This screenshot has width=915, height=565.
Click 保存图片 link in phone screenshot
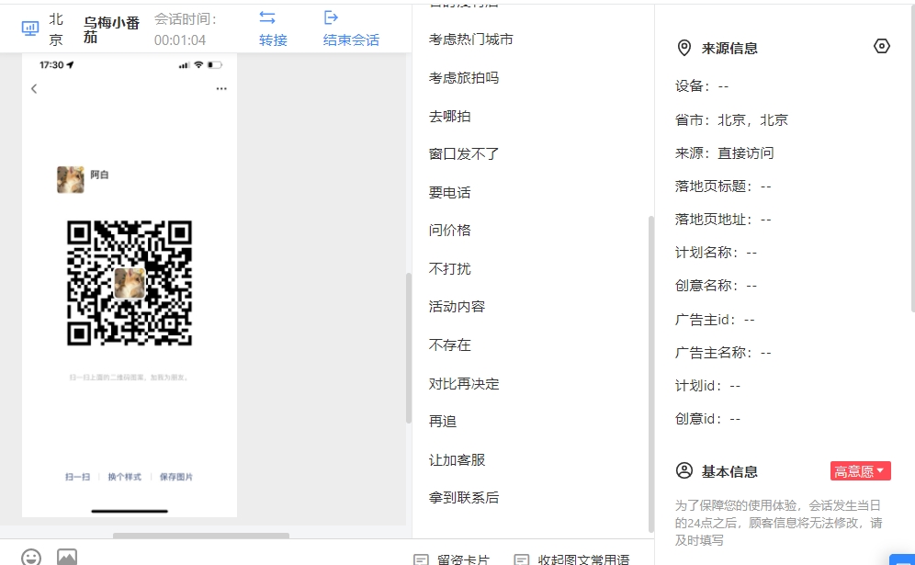point(176,477)
